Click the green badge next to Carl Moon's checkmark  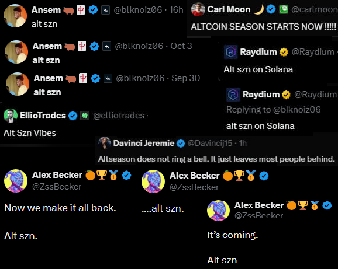click(x=284, y=9)
